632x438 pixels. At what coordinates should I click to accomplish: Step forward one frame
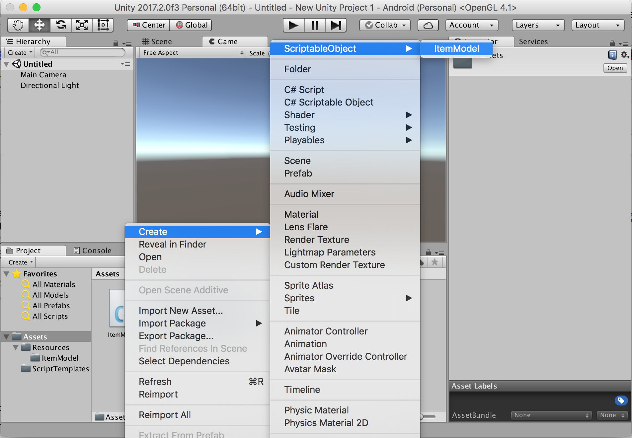(336, 25)
